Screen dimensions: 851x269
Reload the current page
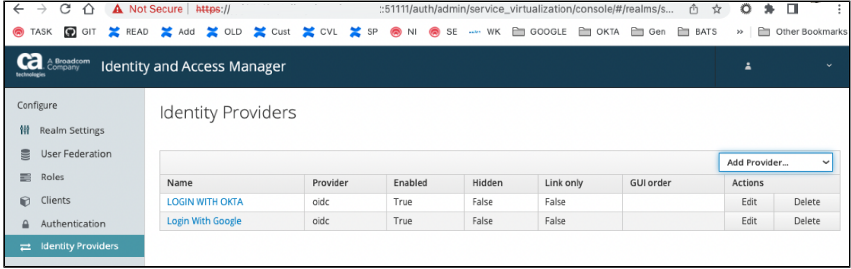tap(65, 9)
